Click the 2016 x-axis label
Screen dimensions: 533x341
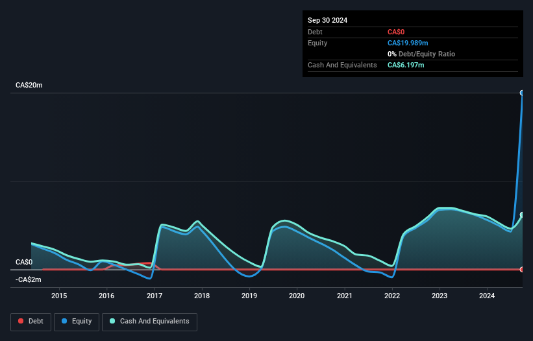(x=106, y=296)
